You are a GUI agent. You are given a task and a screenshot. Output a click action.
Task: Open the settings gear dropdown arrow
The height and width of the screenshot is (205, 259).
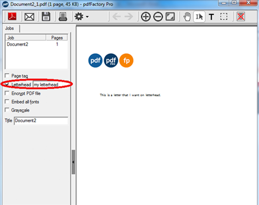87,17
